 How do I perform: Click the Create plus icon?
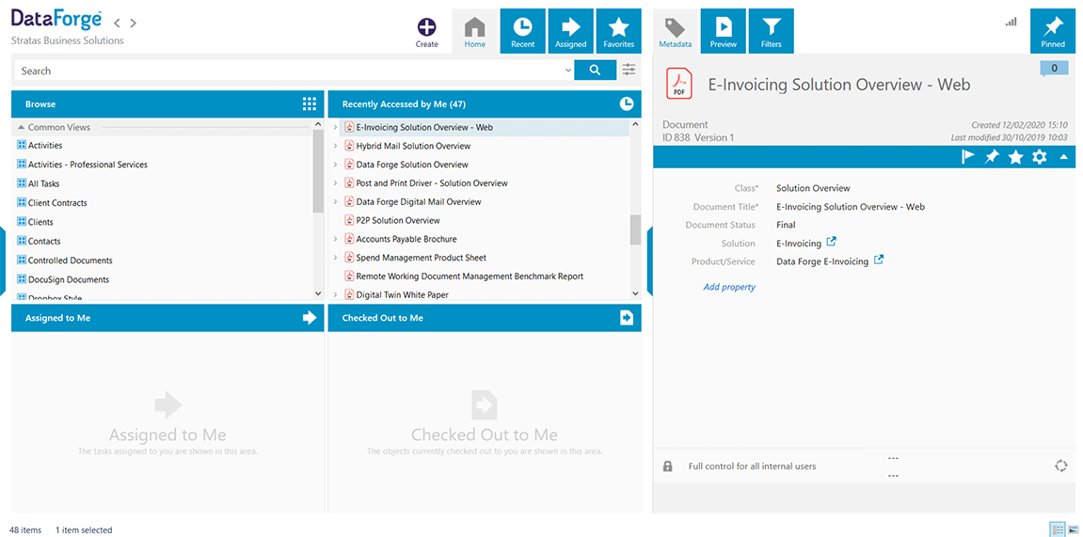point(427,27)
